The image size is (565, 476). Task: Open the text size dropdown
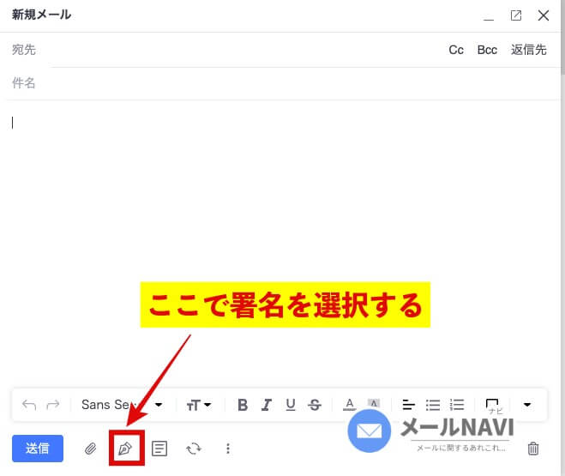[x=199, y=405]
